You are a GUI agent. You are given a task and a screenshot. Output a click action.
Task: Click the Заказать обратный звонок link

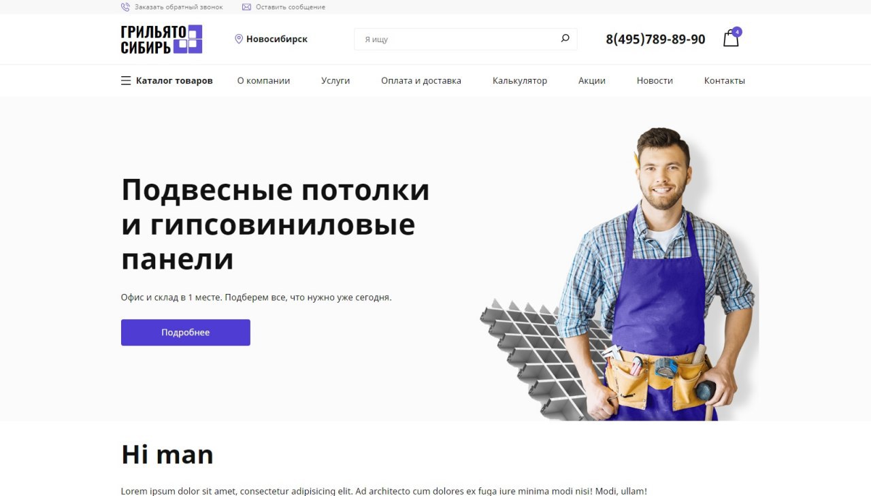pyautogui.click(x=178, y=7)
